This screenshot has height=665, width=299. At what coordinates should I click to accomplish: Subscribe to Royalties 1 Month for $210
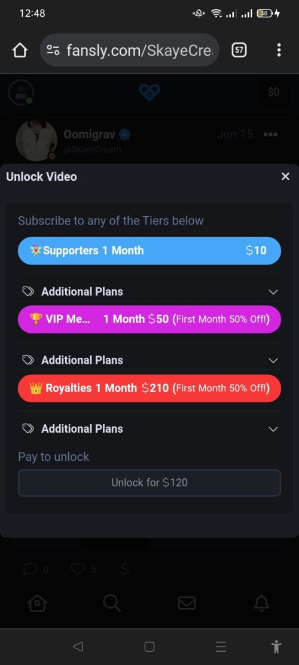(x=149, y=388)
